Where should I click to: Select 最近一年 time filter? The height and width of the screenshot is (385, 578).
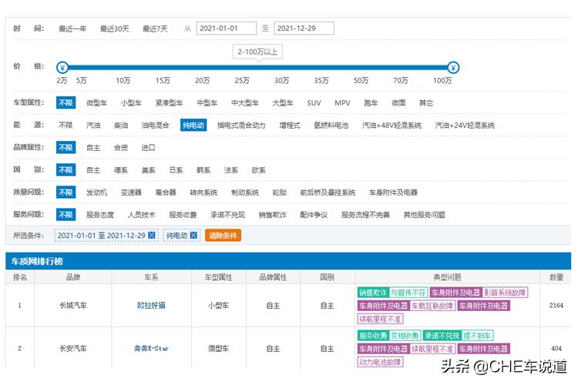[72, 28]
